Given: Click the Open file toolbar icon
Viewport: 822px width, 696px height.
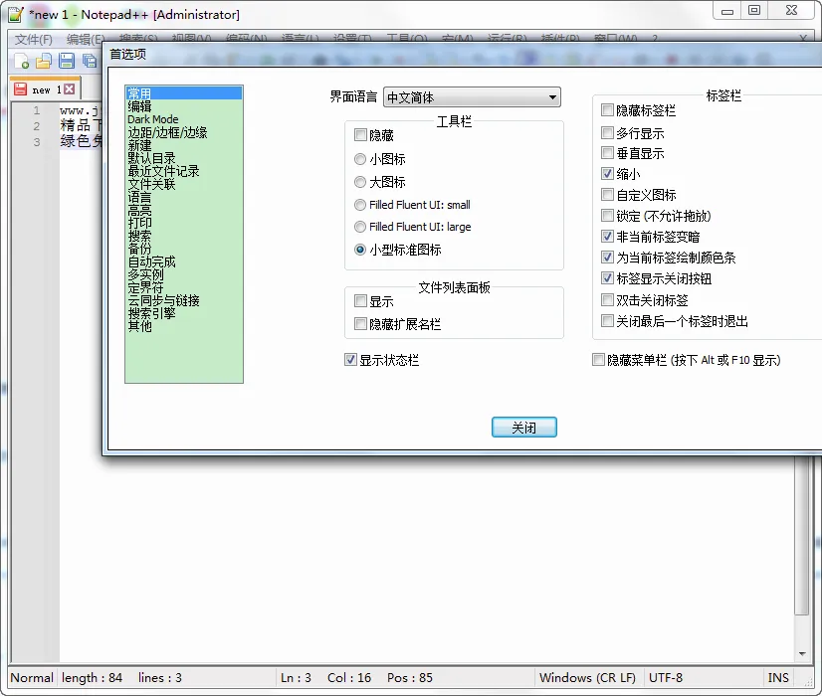Looking at the screenshot, I should pyautogui.click(x=44, y=62).
